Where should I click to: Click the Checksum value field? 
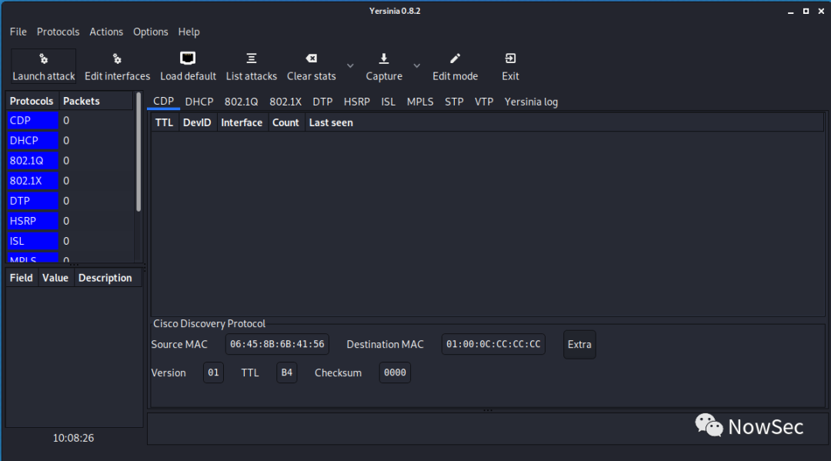pyautogui.click(x=395, y=372)
